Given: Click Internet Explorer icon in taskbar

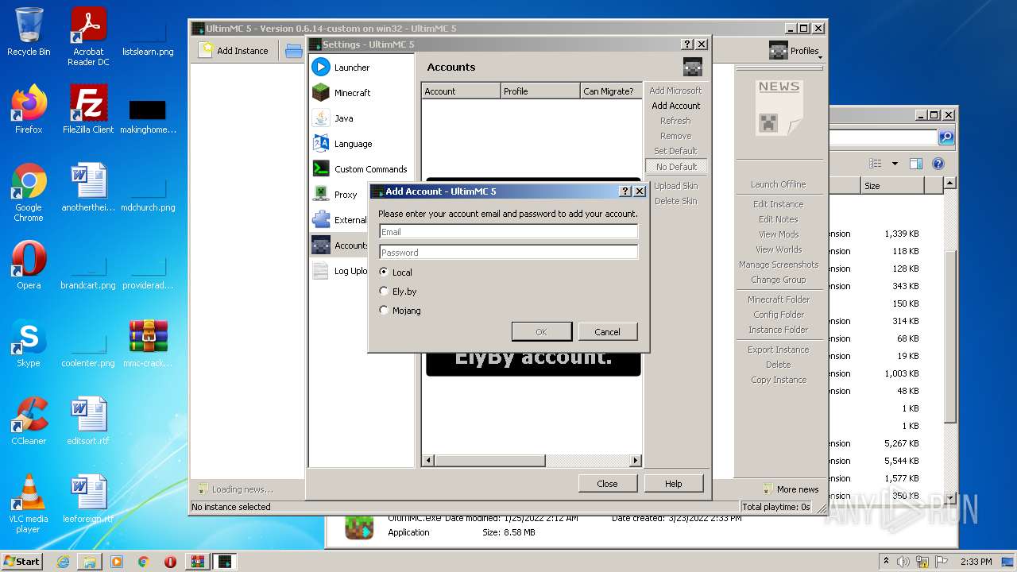Looking at the screenshot, I should pyautogui.click(x=63, y=562).
